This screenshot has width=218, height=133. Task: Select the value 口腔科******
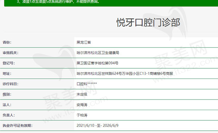tap(87, 84)
